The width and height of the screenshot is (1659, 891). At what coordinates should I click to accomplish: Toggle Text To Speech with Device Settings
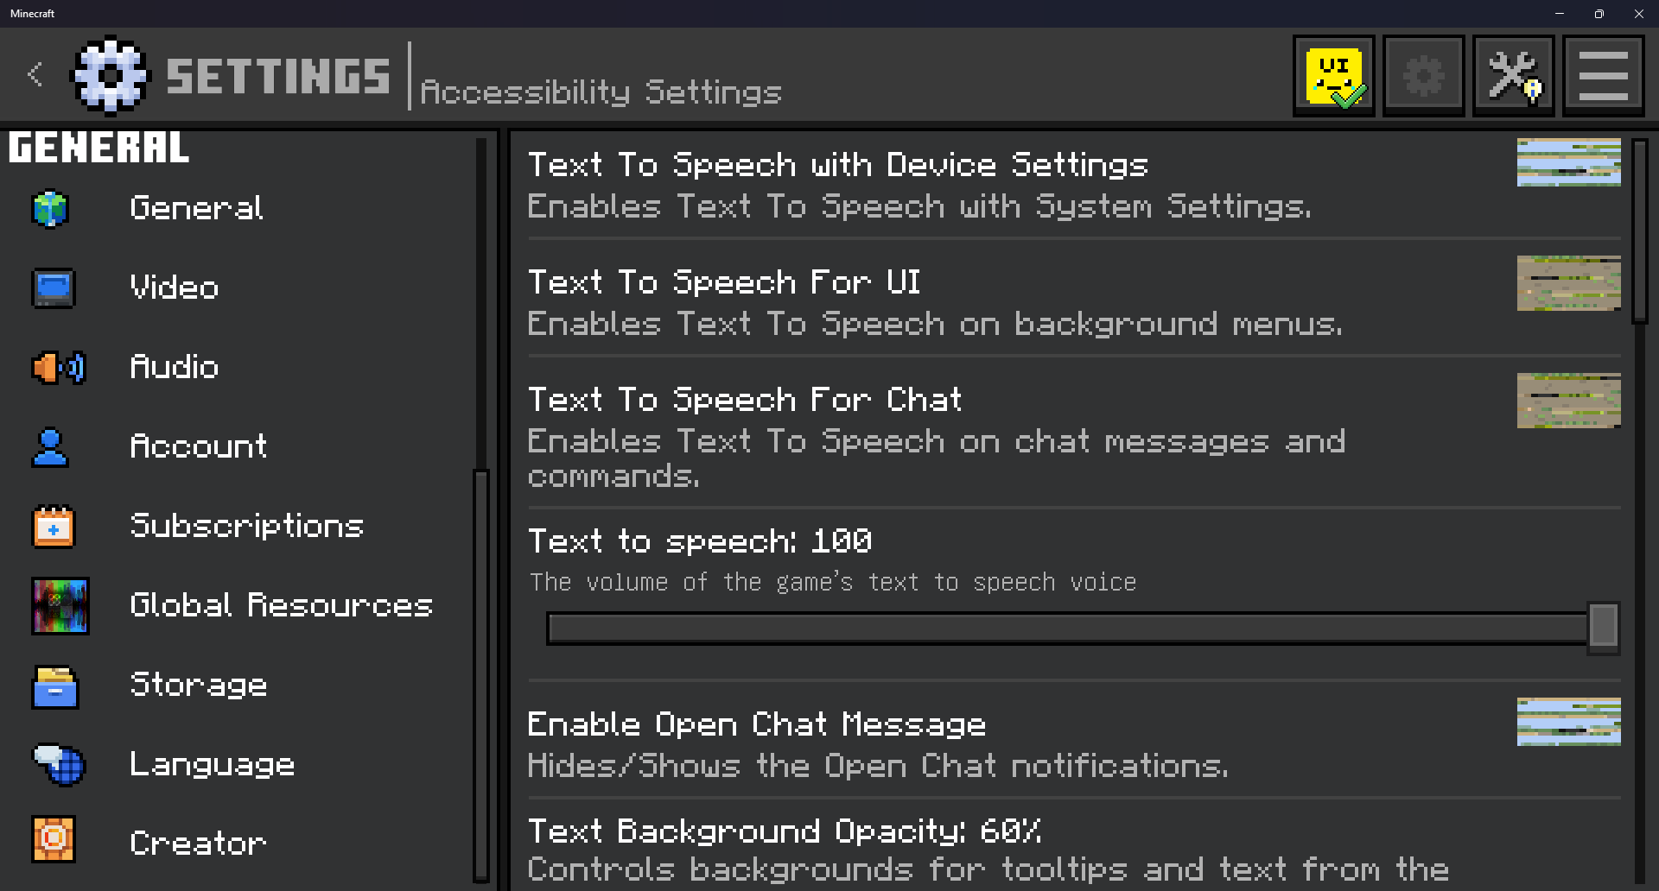[x=1568, y=162]
